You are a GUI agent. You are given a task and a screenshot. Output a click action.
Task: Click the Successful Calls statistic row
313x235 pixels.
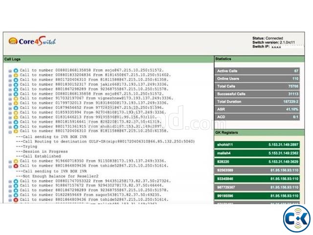click(x=257, y=94)
